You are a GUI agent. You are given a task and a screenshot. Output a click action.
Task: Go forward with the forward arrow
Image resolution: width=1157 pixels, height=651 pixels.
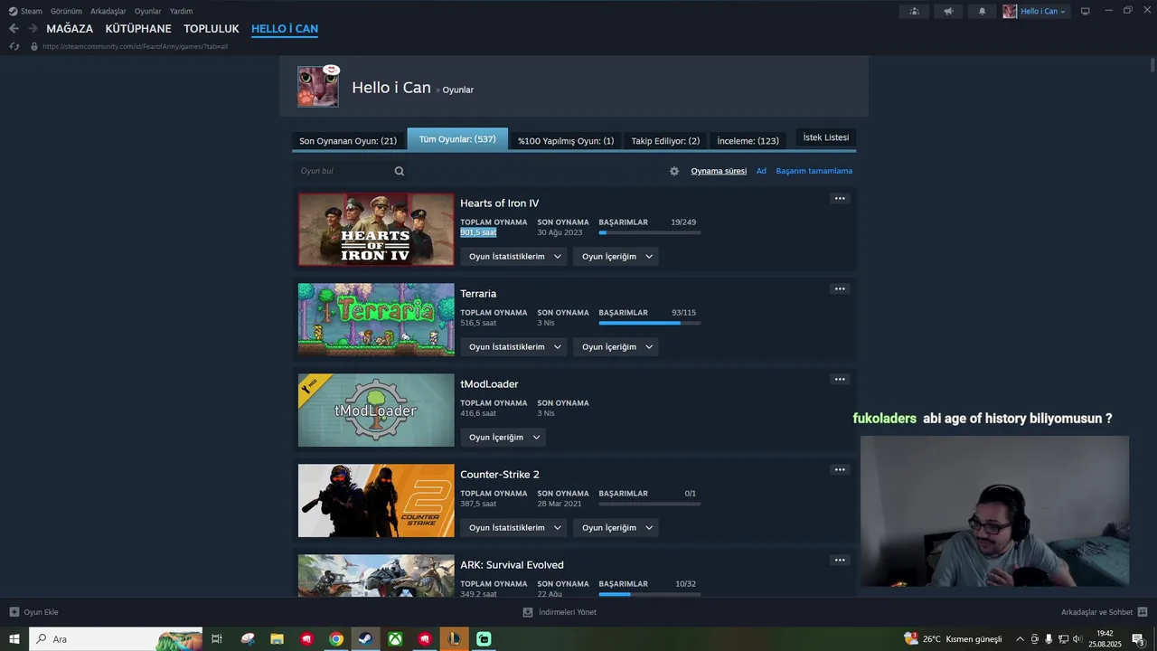pos(33,29)
